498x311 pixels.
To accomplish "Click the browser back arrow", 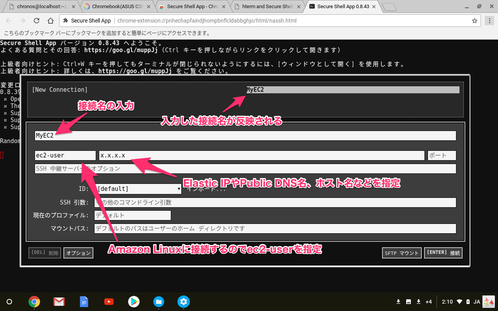I will [9, 21].
